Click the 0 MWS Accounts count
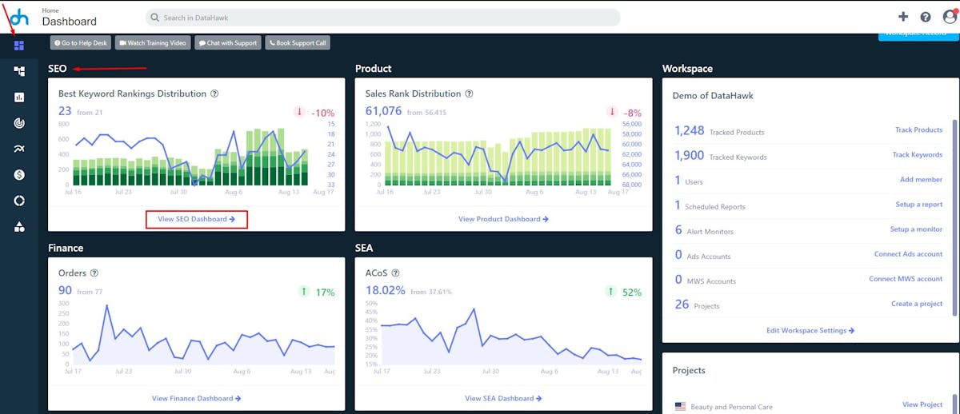This screenshot has height=414, width=960. [678, 280]
